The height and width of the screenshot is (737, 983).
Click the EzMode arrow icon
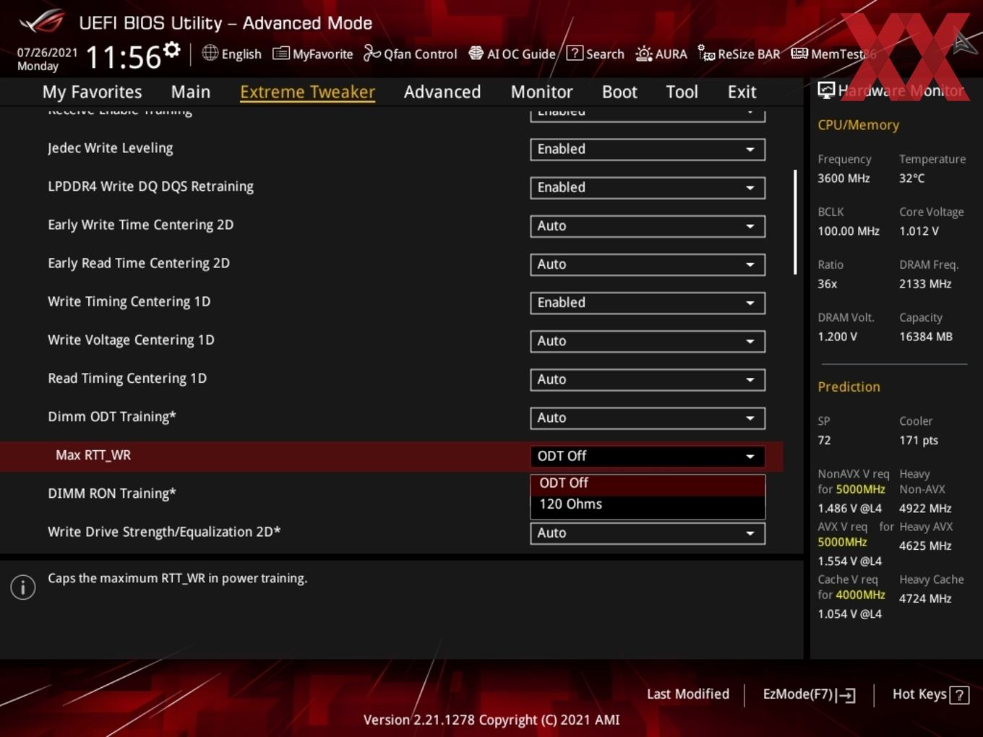(x=846, y=695)
